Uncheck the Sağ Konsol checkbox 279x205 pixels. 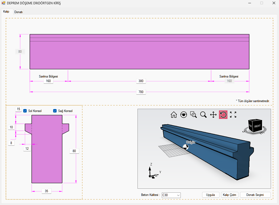point(55,111)
